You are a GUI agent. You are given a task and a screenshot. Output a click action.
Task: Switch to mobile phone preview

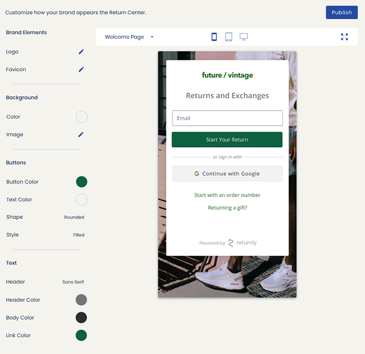click(214, 37)
